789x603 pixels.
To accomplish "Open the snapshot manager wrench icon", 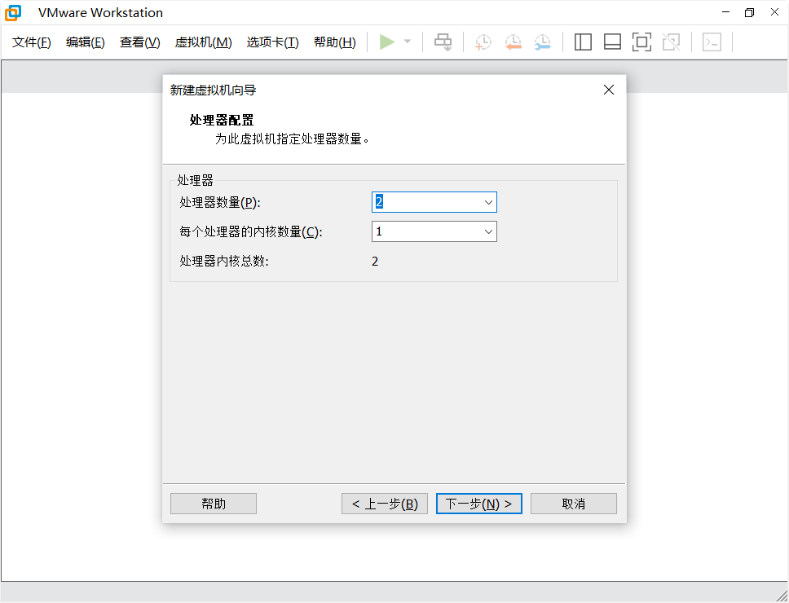I will pyautogui.click(x=543, y=42).
